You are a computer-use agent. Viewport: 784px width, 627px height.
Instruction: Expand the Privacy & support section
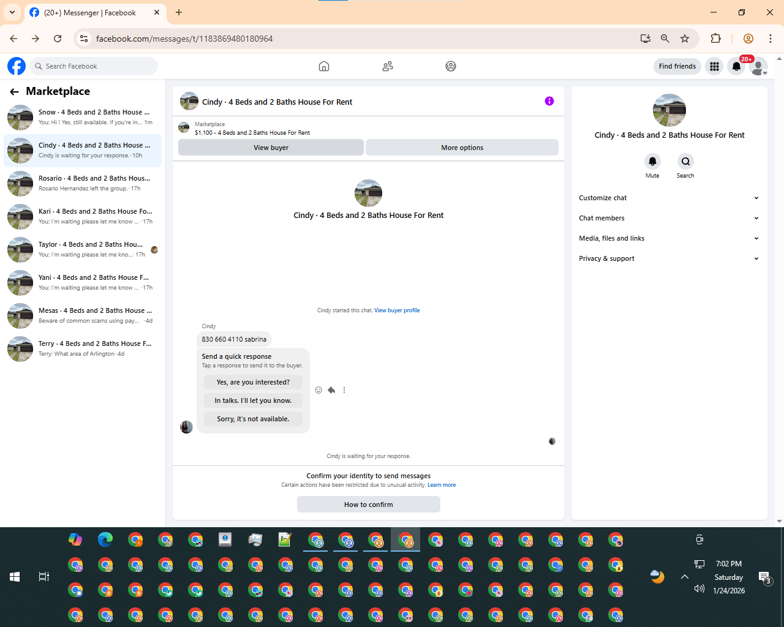669,258
